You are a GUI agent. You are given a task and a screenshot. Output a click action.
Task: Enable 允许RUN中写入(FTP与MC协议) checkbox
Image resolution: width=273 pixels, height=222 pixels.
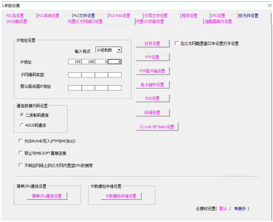click(x=21, y=141)
